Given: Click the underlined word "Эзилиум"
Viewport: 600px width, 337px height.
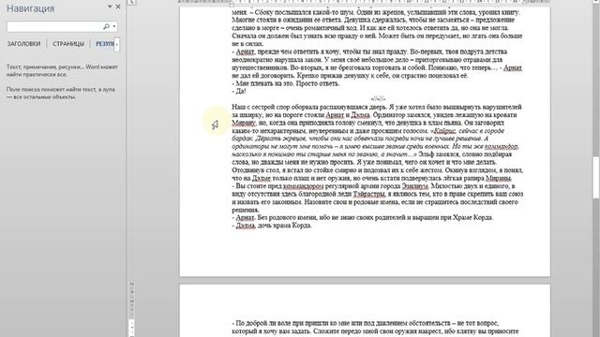Looking at the screenshot, I should coord(415,186).
